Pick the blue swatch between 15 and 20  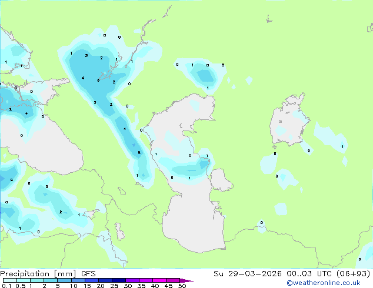pyautogui.click(x=91, y=280)
